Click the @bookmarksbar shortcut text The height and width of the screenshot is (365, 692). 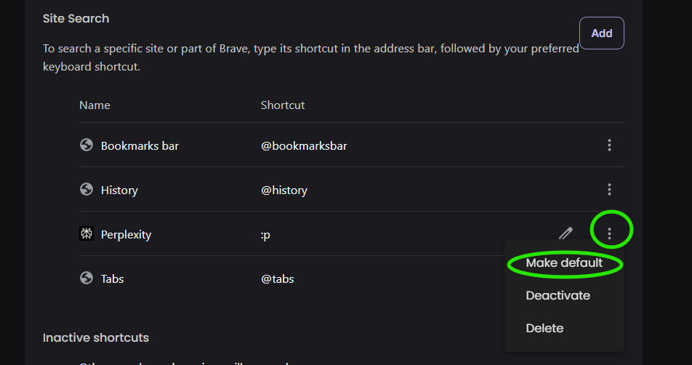pyautogui.click(x=304, y=146)
